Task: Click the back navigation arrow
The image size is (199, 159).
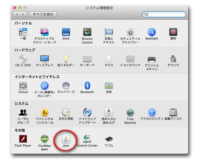Action: coord(17,14)
